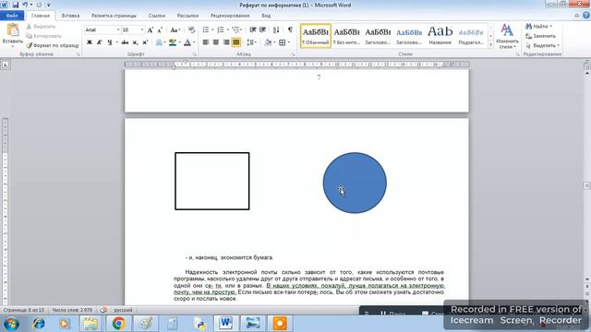The width and height of the screenshot is (591, 332).
Task: Undo the last action
Action: coord(25,5)
